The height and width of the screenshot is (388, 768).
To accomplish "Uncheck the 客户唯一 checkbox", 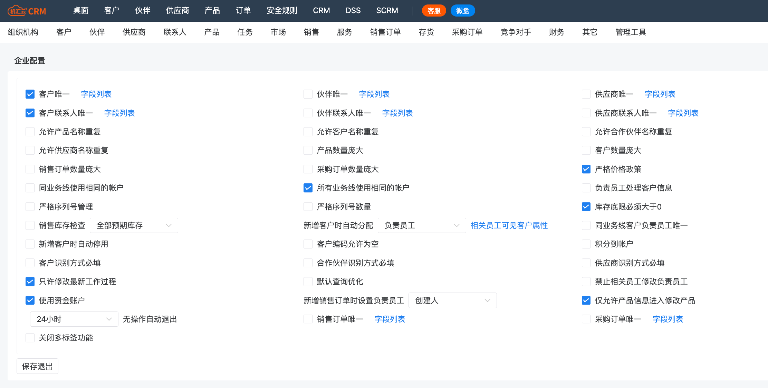I will pos(30,94).
